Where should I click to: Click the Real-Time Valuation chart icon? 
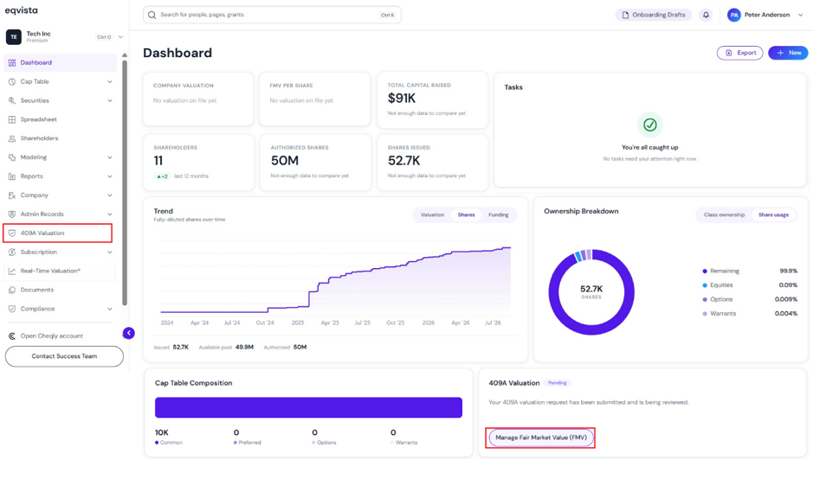[x=12, y=271]
